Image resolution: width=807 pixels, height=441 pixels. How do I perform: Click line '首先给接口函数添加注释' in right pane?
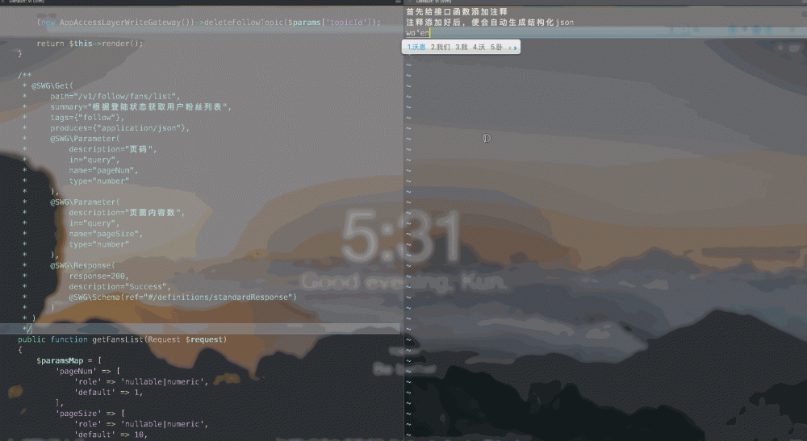(x=457, y=11)
